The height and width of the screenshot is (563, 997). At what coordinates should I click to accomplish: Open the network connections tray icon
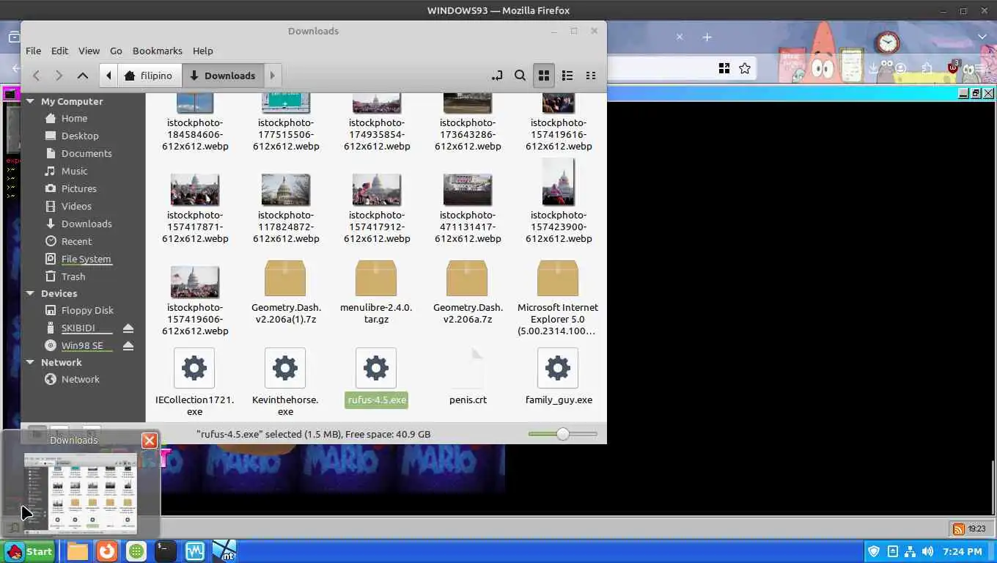pos(910,551)
